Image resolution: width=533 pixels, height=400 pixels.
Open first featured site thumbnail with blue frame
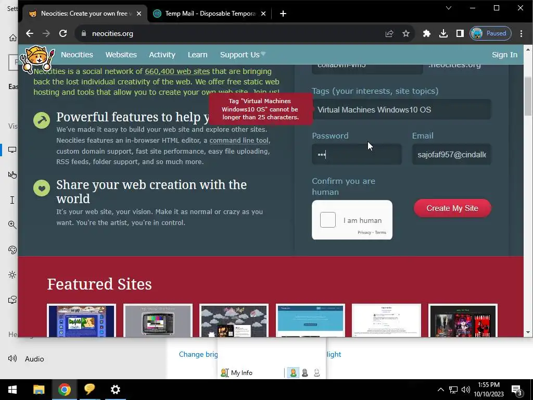click(81, 320)
